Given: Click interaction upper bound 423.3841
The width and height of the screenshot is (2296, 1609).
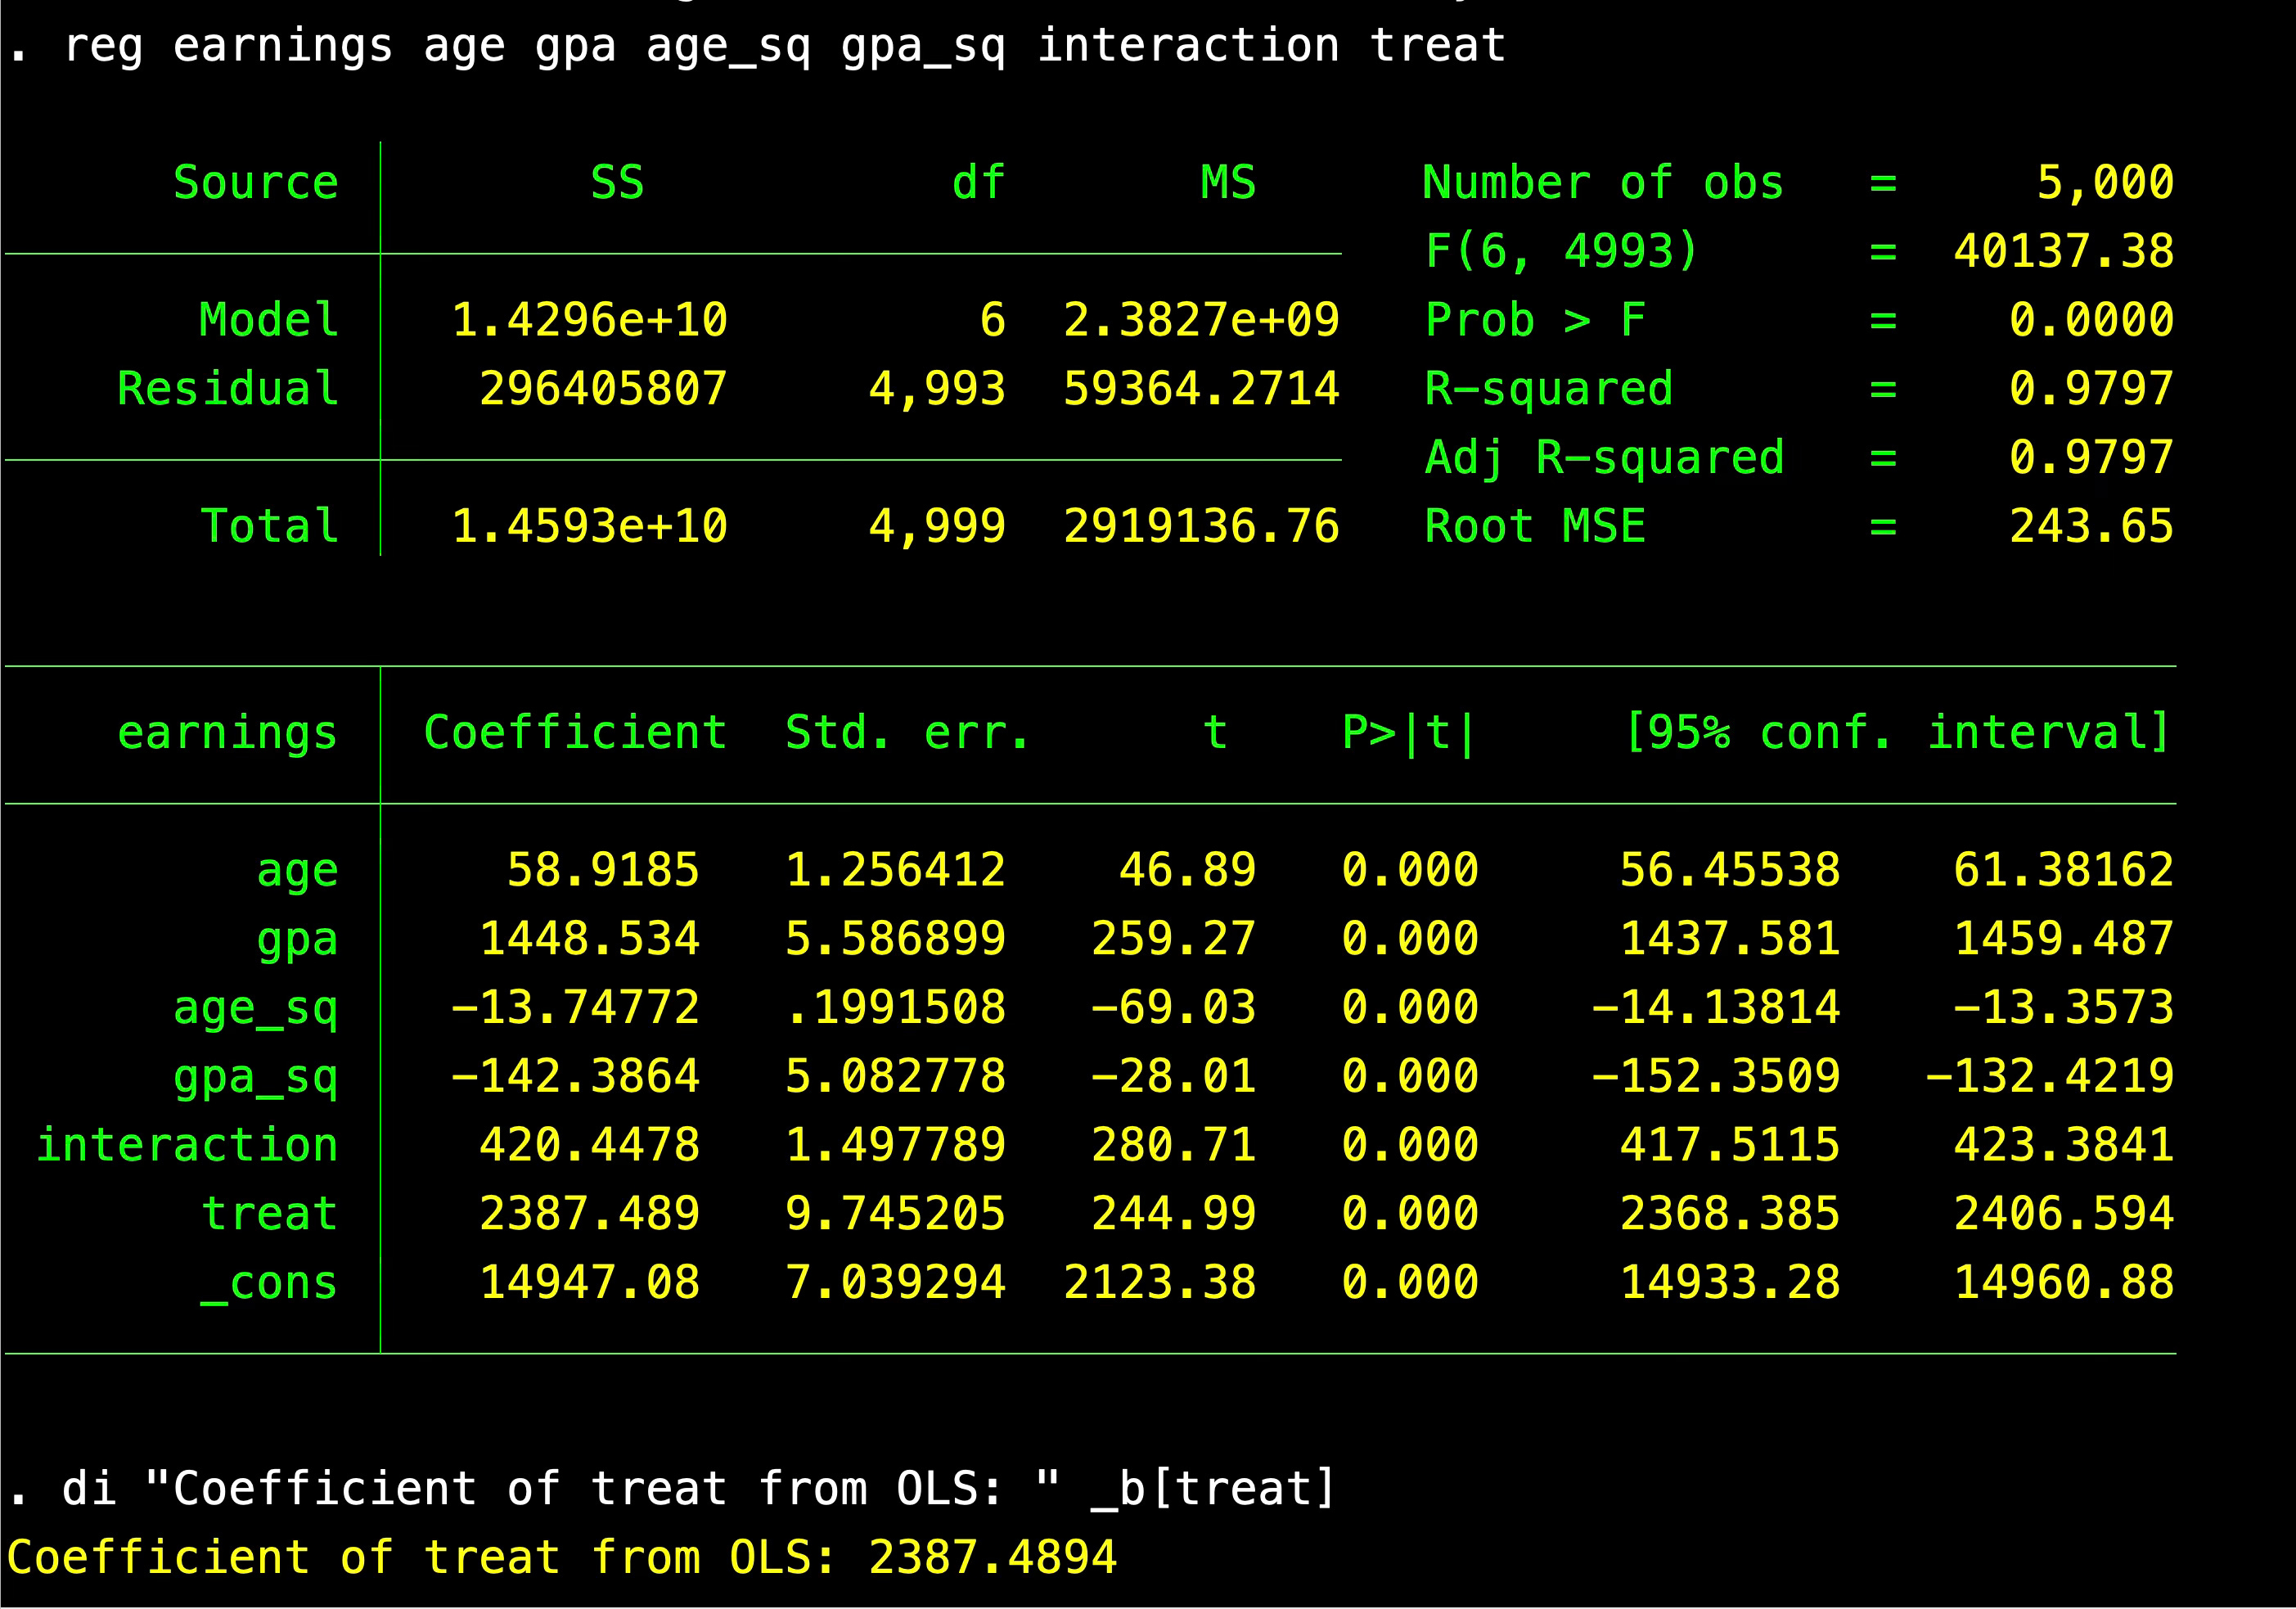Looking at the screenshot, I should click(2064, 1145).
